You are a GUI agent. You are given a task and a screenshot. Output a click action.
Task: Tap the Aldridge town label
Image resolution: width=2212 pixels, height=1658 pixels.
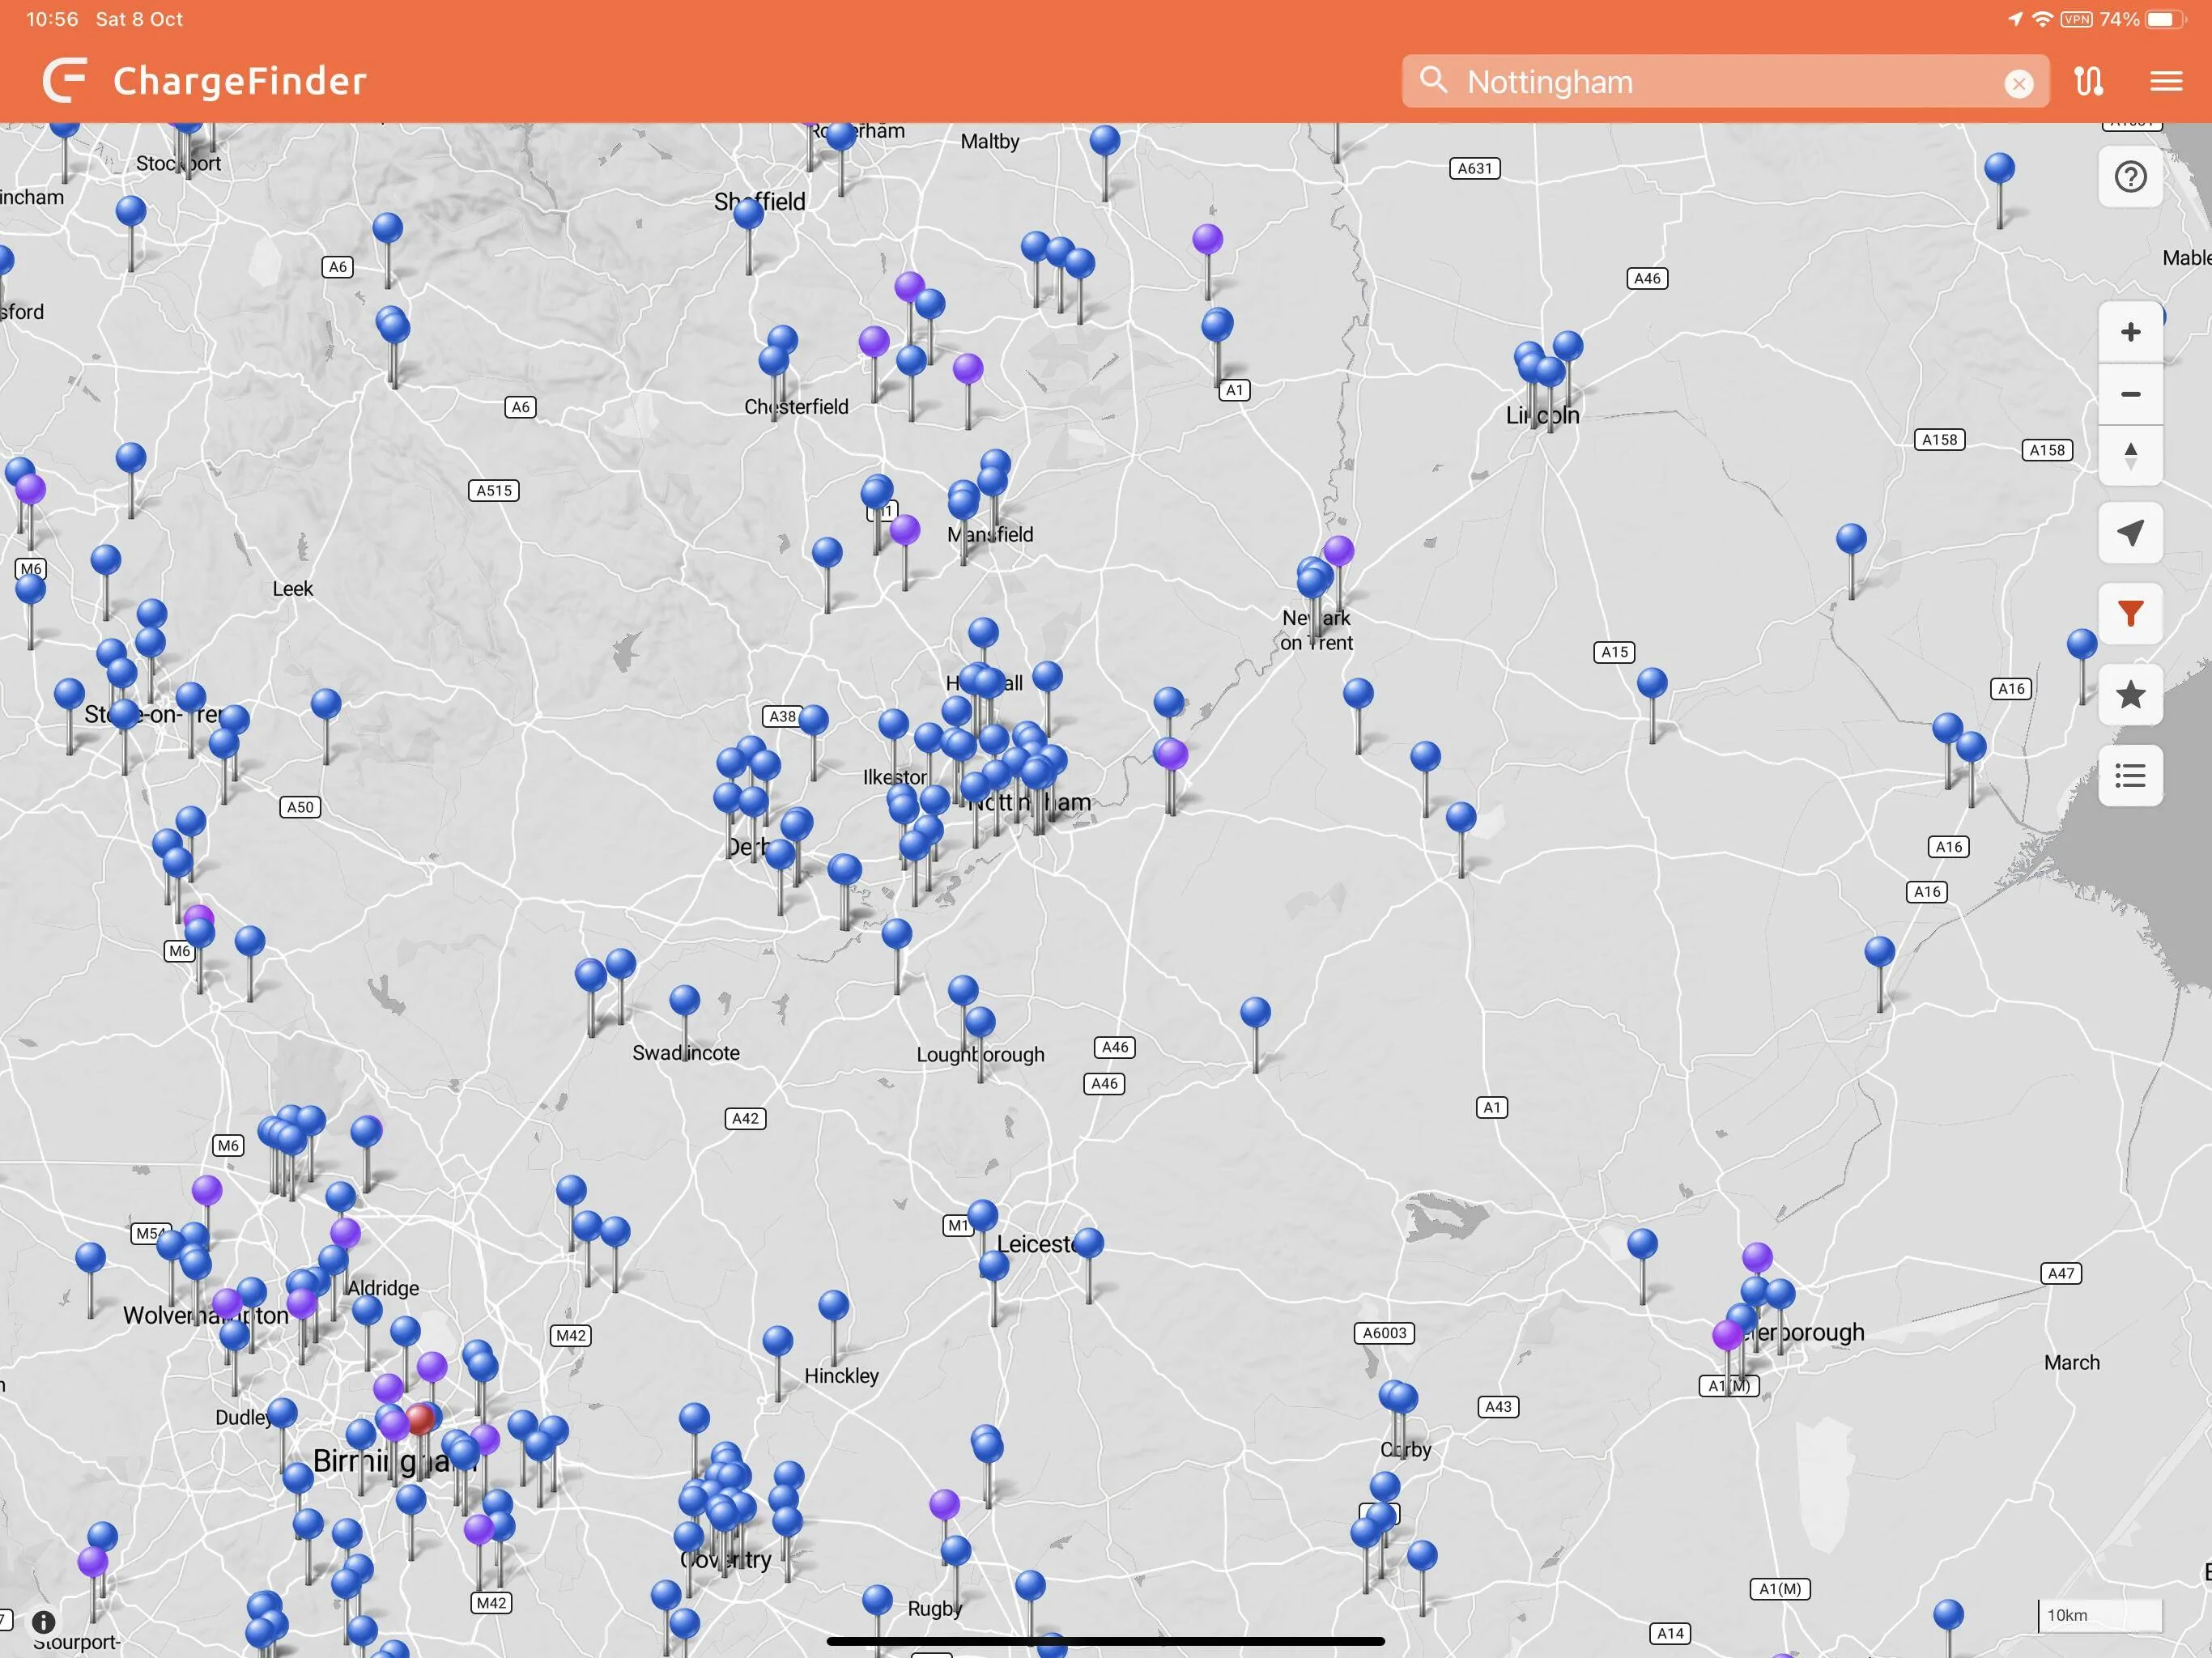pos(383,1289)
